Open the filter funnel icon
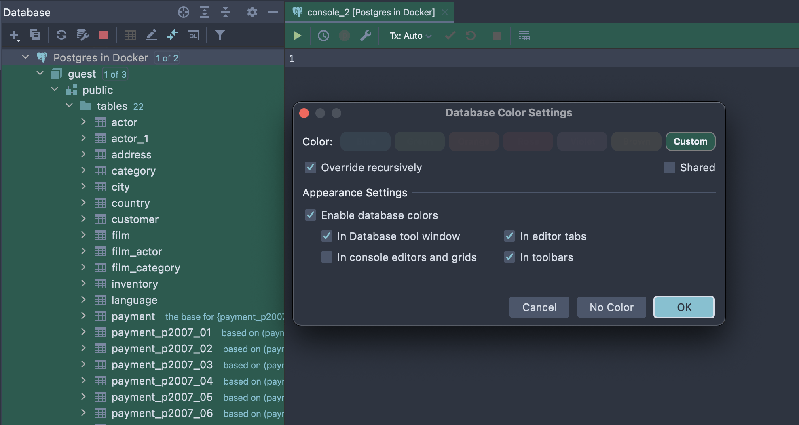 pos(220,35)
